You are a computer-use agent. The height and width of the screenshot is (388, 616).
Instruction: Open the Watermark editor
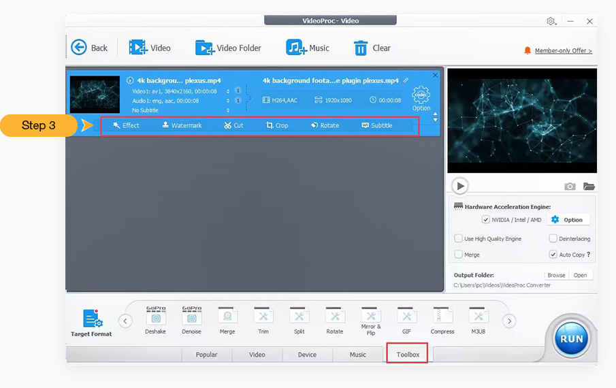181,125
